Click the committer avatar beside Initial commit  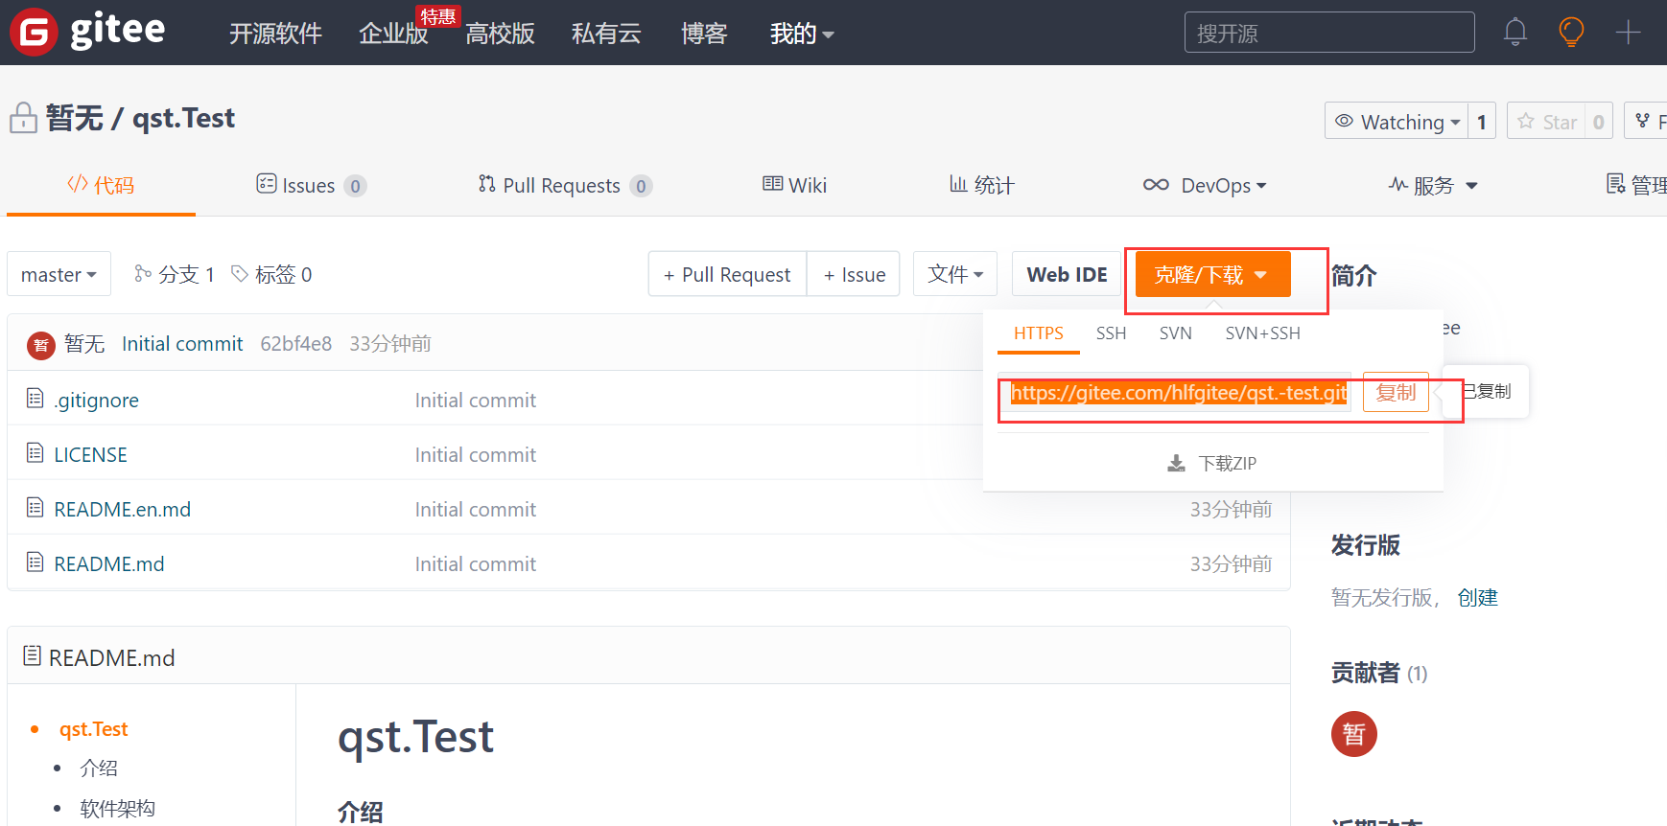click(40, 345)
